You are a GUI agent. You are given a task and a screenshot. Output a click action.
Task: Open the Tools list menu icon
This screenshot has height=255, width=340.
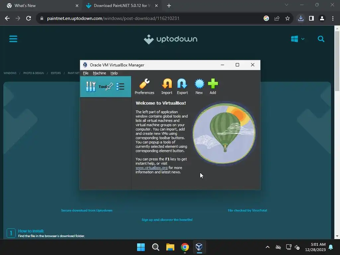tap(120, 87)
